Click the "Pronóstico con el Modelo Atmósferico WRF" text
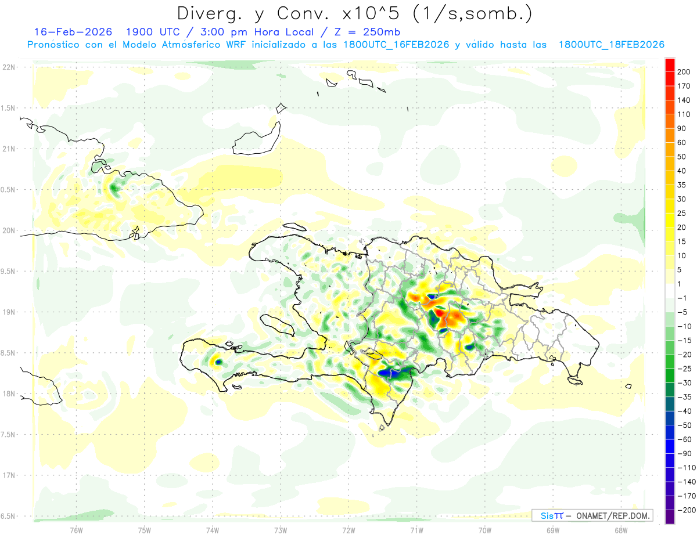 pyautogui.click(x=136, y=45)
